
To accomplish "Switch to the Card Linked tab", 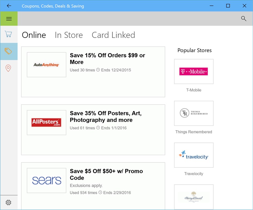I will [x=113, y=35].
